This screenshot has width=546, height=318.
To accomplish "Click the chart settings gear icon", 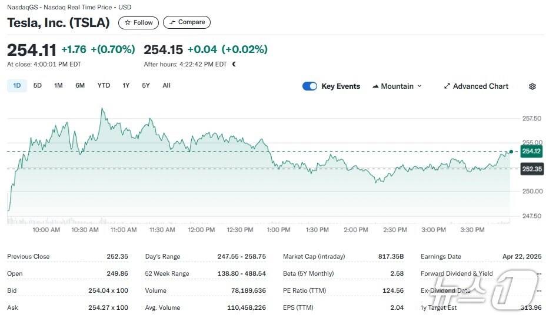I will (532, 86).
